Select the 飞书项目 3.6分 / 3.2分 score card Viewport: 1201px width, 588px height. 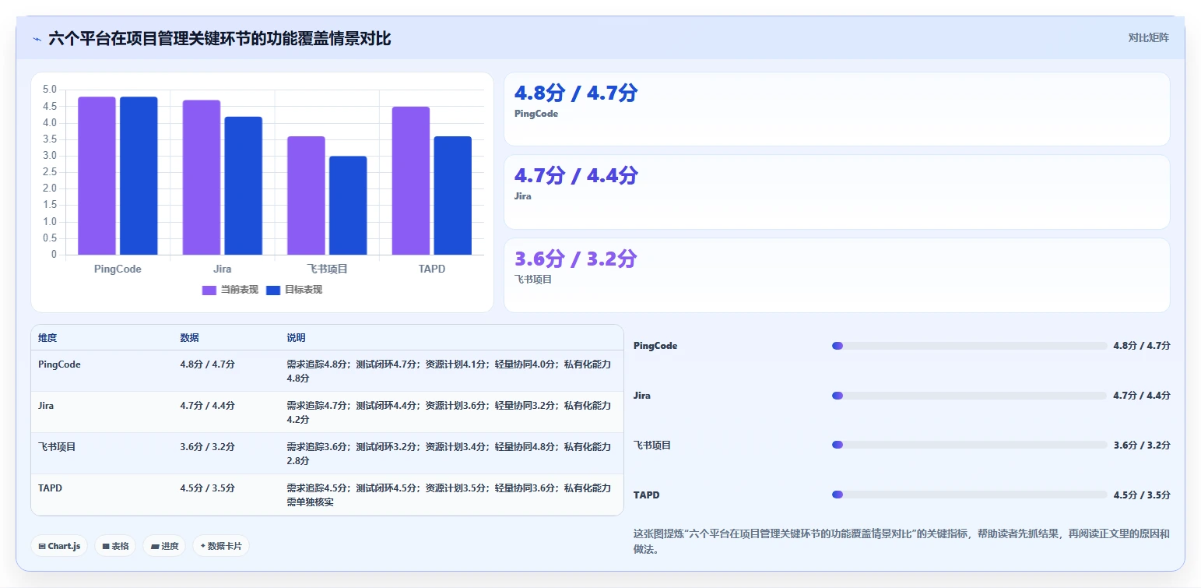(837, 275)
